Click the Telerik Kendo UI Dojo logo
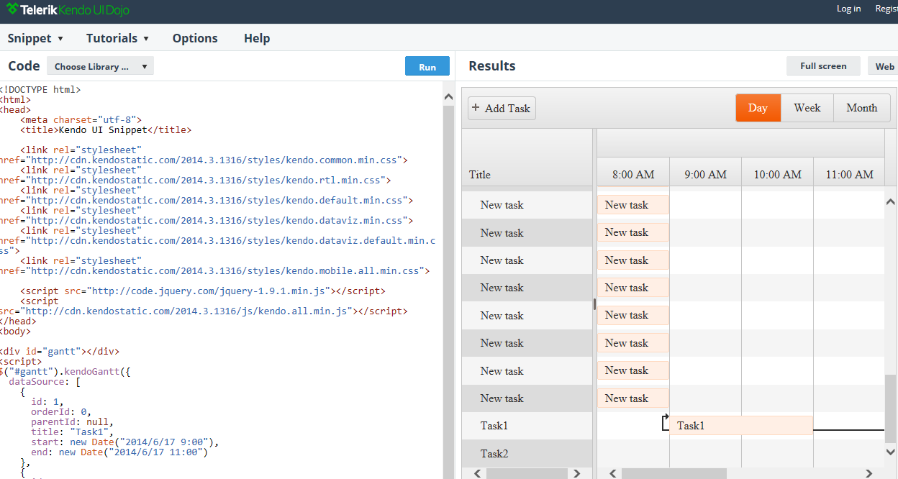Screen dimensions: 898x479 point(68,10)
